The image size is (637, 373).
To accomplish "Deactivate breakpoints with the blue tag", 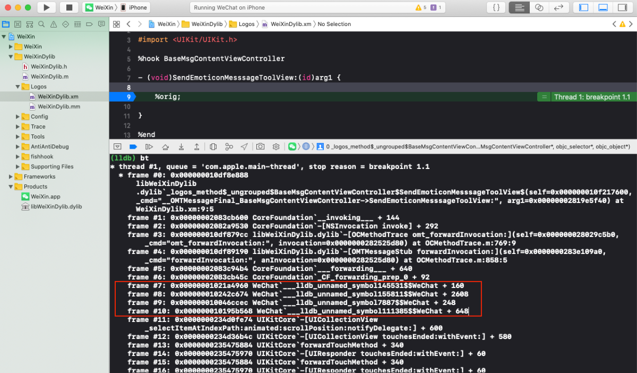I will (133, 146).
